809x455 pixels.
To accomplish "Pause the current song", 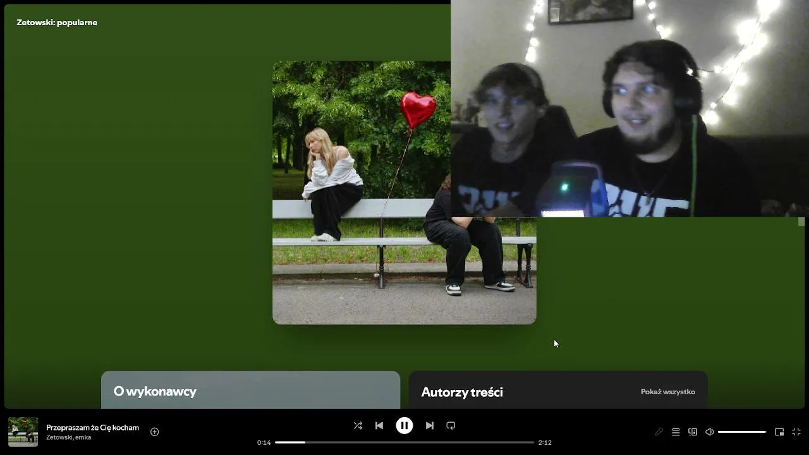I will tap(404, 426).
